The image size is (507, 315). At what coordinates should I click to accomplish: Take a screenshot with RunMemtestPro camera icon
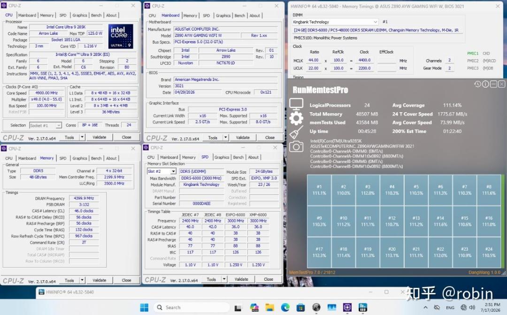(296, 147)
